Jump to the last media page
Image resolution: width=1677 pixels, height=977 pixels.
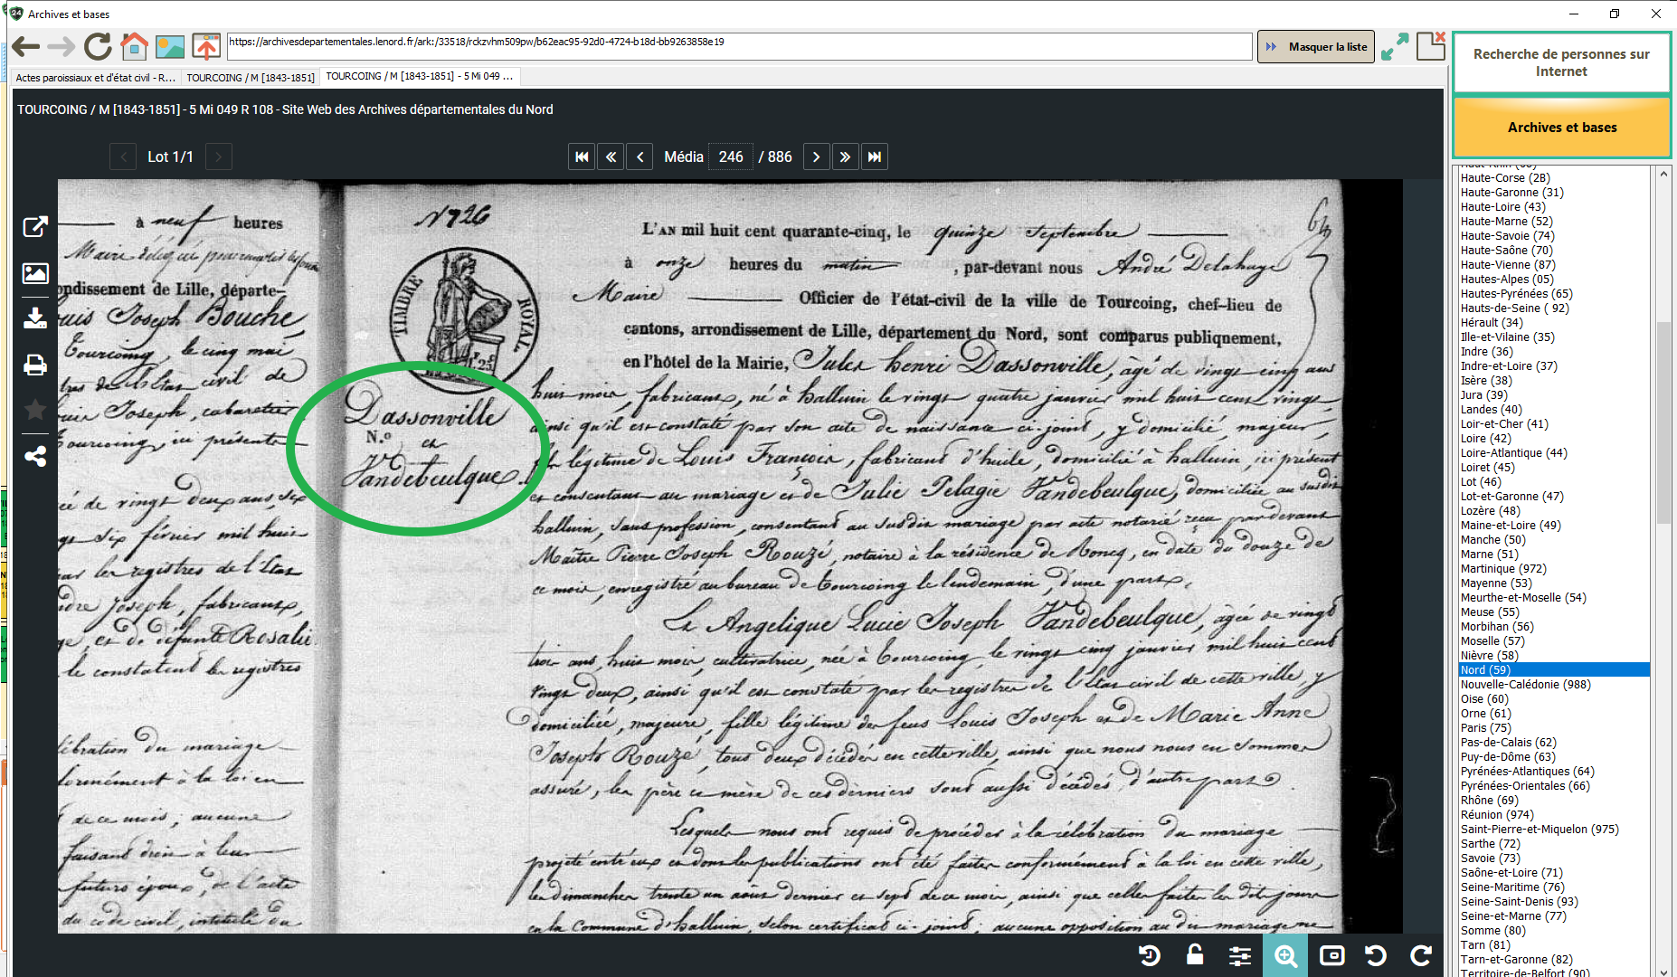(874, 157)
